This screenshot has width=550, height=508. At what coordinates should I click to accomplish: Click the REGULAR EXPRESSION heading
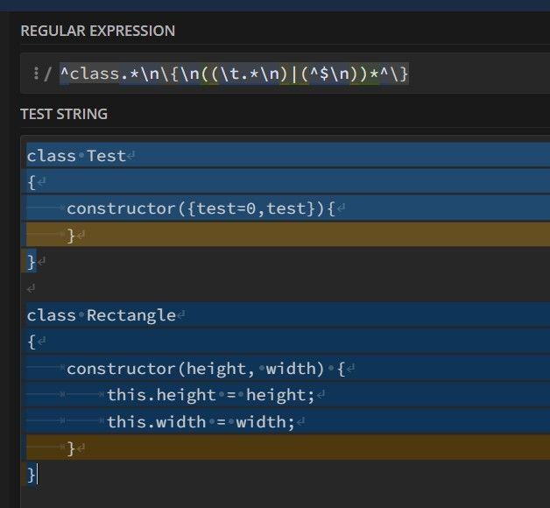tap(97, 31)
